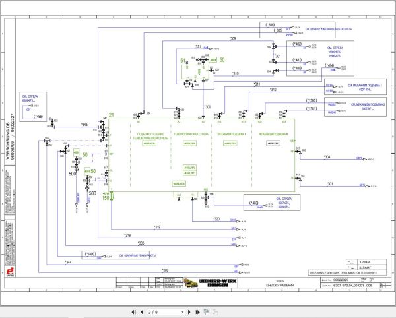Click the Liebherr-Werk Ehingen logo

(x=210, y=282)
